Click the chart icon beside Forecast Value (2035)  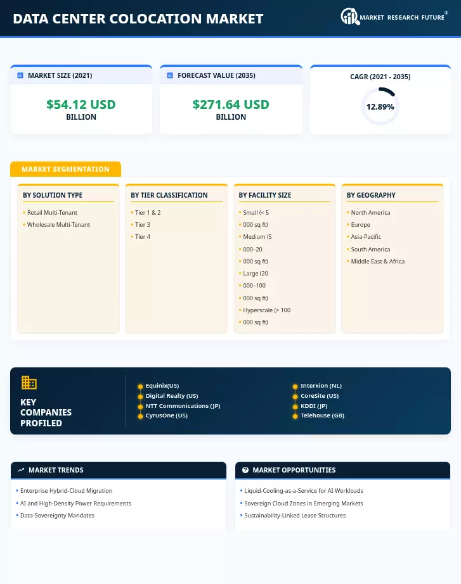170,75
